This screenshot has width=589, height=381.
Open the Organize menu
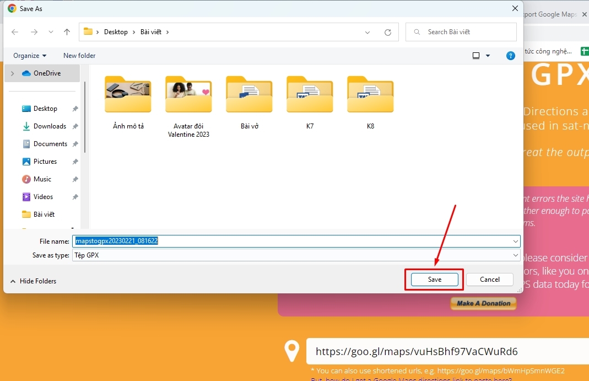click(30, 56)
